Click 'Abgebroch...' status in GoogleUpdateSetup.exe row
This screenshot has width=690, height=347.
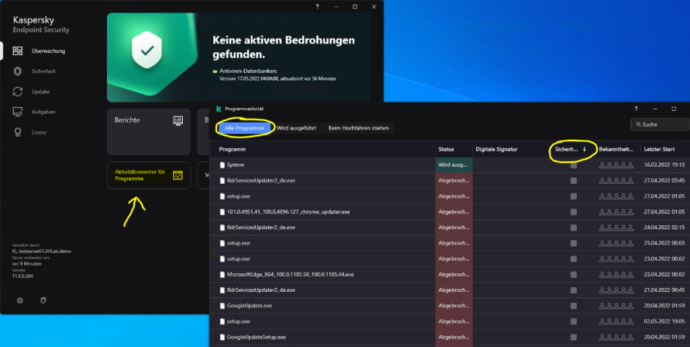(x=453, y=337)
